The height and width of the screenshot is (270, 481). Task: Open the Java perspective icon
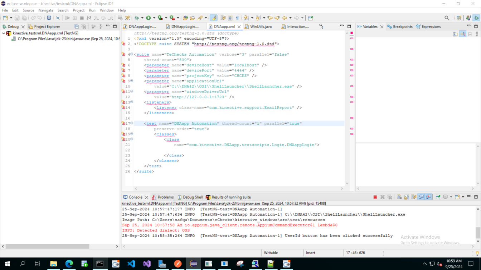tap(468, 18)
